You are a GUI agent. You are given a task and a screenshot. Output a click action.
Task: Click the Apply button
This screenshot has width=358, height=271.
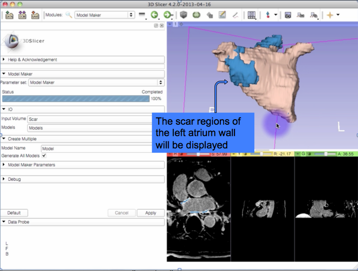coord(150,213)
